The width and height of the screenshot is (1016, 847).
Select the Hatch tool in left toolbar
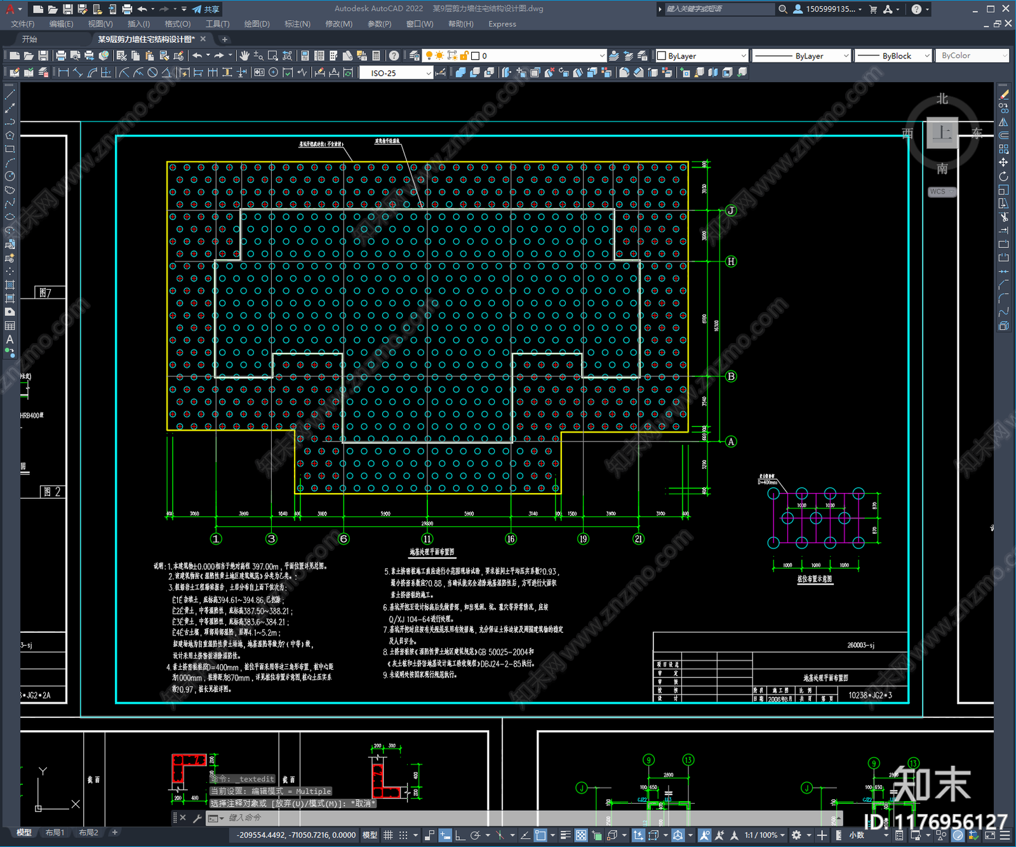pyautogui.click(x=10, y=285)
